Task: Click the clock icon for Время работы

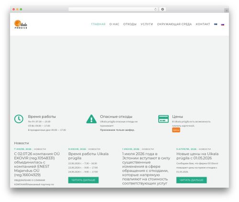Action: click(19, 119)
